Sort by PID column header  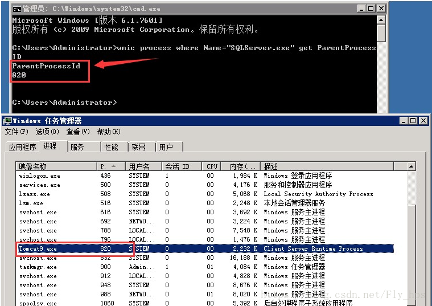(111, 166)
